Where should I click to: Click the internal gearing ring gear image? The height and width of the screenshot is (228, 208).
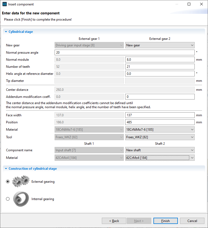tap(21, 199)
